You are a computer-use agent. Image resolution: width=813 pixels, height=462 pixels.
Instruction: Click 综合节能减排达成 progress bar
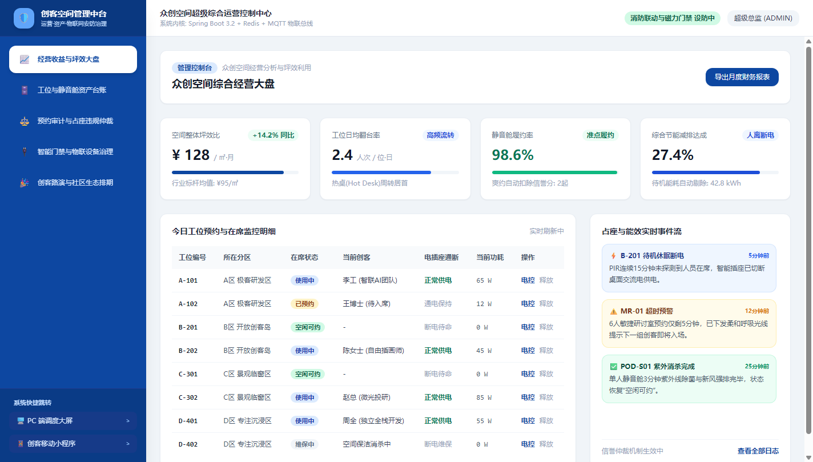pyautogui.click(x=715, y=172)
